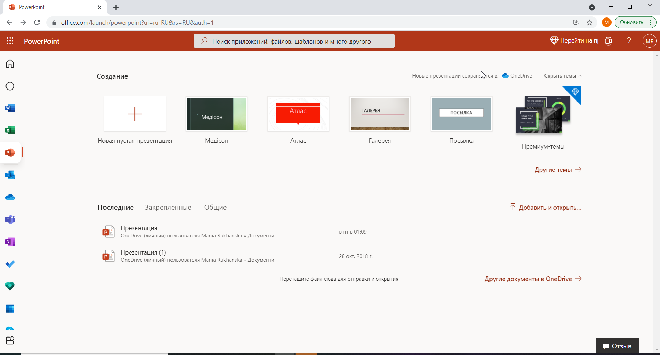
Task: Click Добавить и открыть upload button
Action: pyautogui.click(x=546, y=208)
